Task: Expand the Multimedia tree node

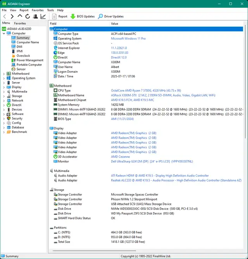Action: click(x=4, y=91)
